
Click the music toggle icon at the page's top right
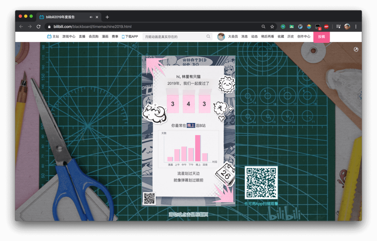pyautogui.click(x=356, y=49)
